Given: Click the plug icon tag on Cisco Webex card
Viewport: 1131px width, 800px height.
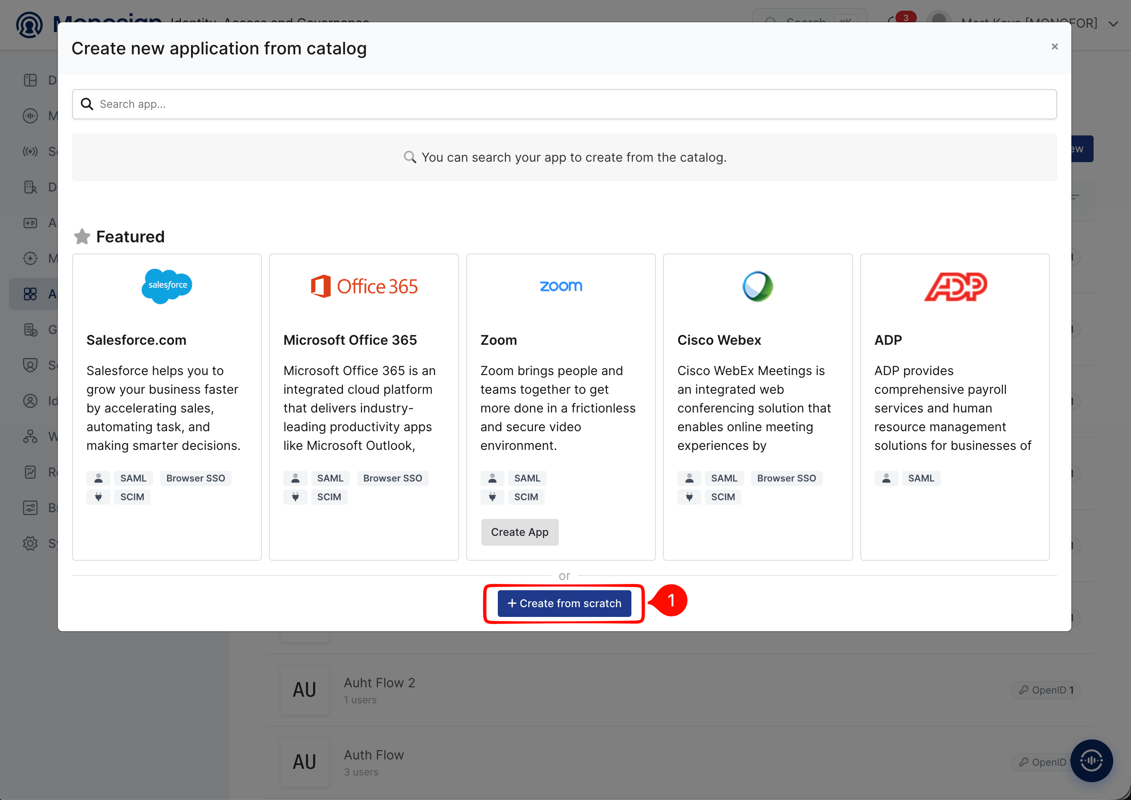Looking at the screenshot, I should pos(690,497).
